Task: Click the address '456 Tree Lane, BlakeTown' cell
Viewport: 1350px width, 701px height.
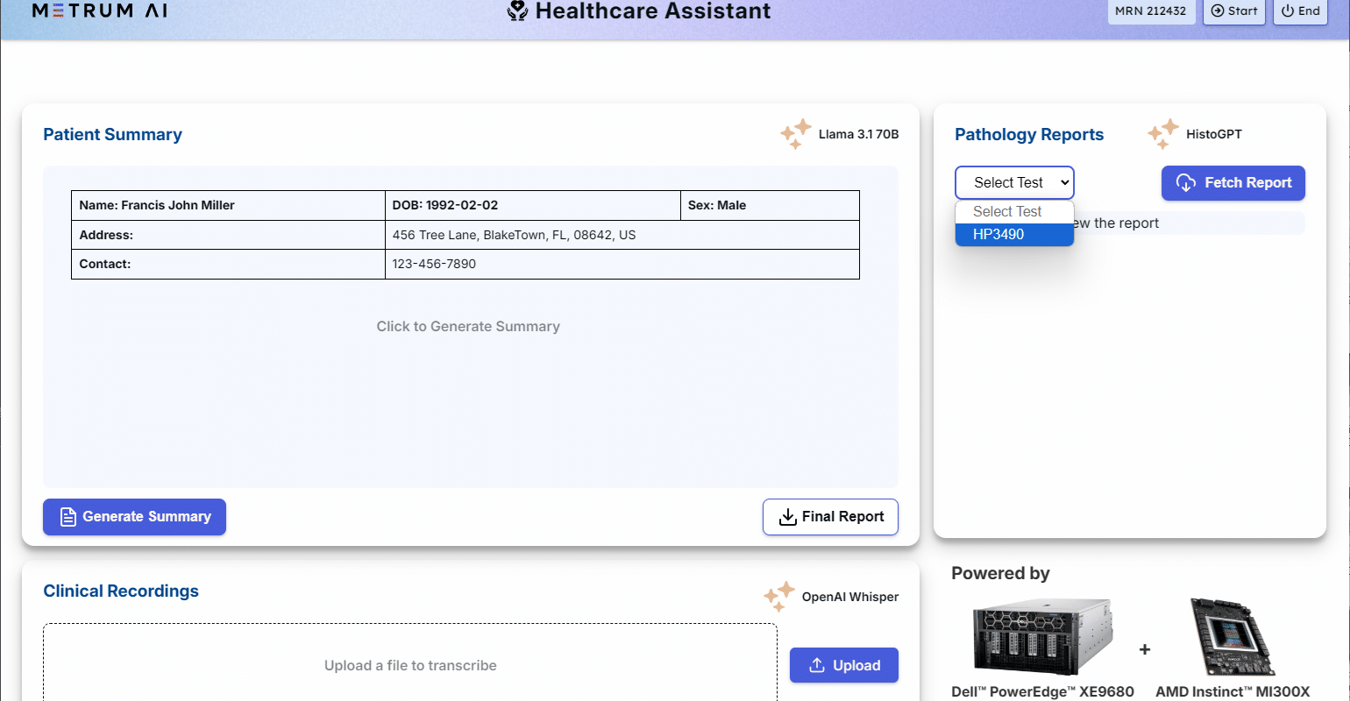Action: pyautogui.click(x=622, y=235)
